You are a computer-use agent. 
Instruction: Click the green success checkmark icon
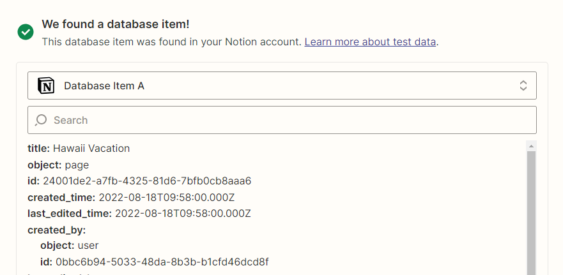[x=26, y=33]
